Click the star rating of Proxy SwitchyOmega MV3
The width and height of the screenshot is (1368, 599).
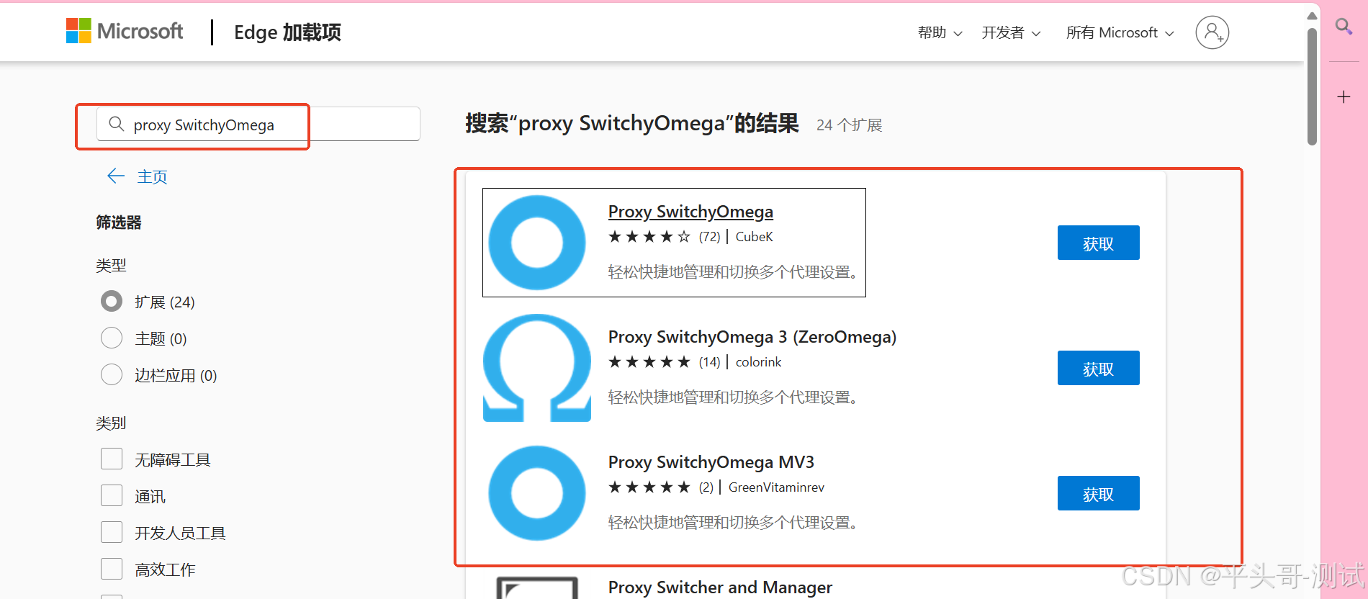pyautogui.click(x=649, y=487)
